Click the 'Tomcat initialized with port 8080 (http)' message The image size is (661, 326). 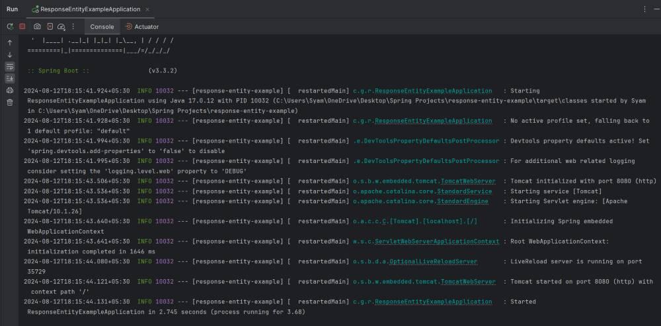(x=584, y=181)
